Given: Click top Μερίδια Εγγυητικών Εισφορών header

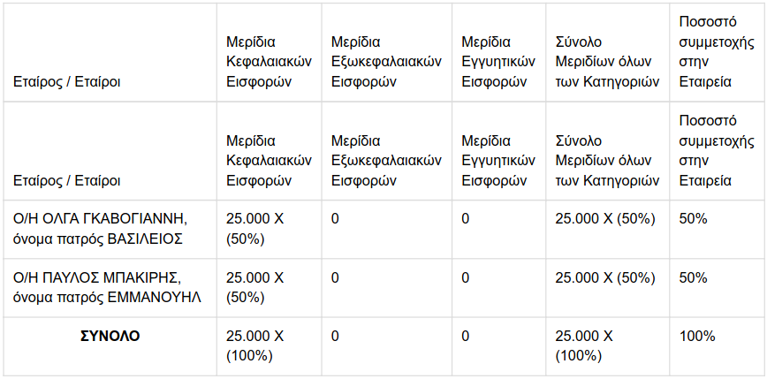Looking at the screenshot, I should 499,53.
